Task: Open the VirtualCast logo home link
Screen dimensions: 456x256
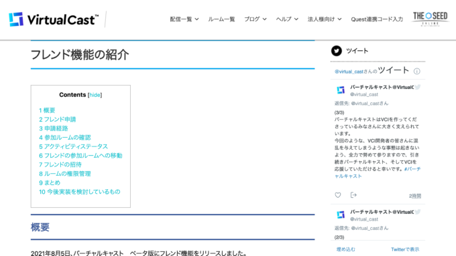Action: tap(54, 19)
